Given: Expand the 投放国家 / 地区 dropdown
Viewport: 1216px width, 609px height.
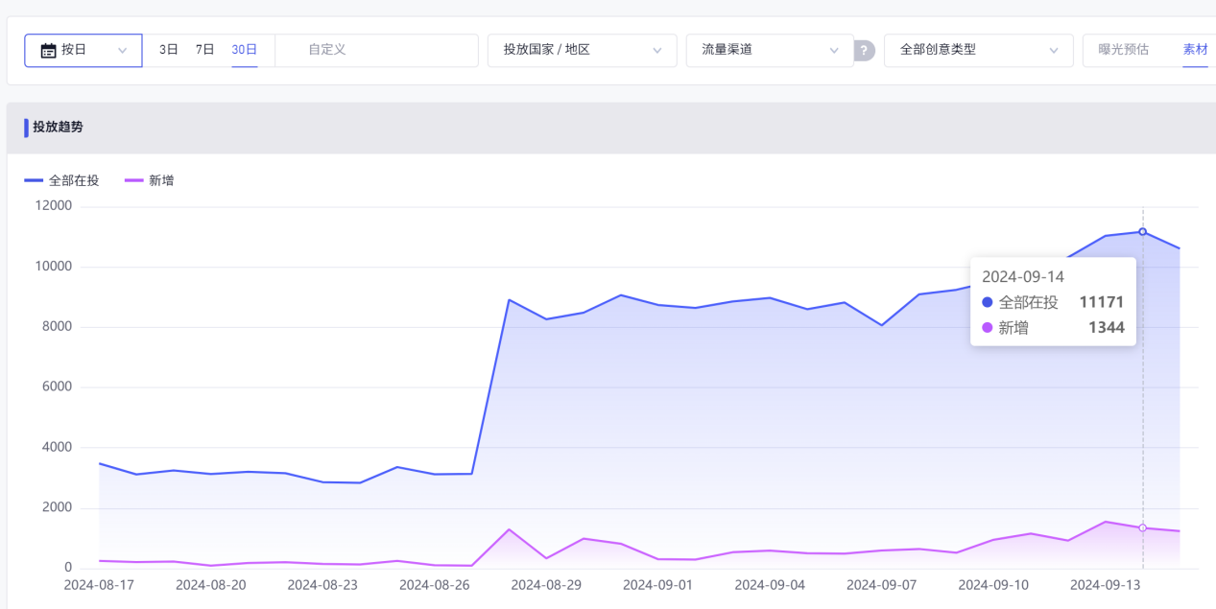Looking at the screenshot, I should tap(582, 51).
